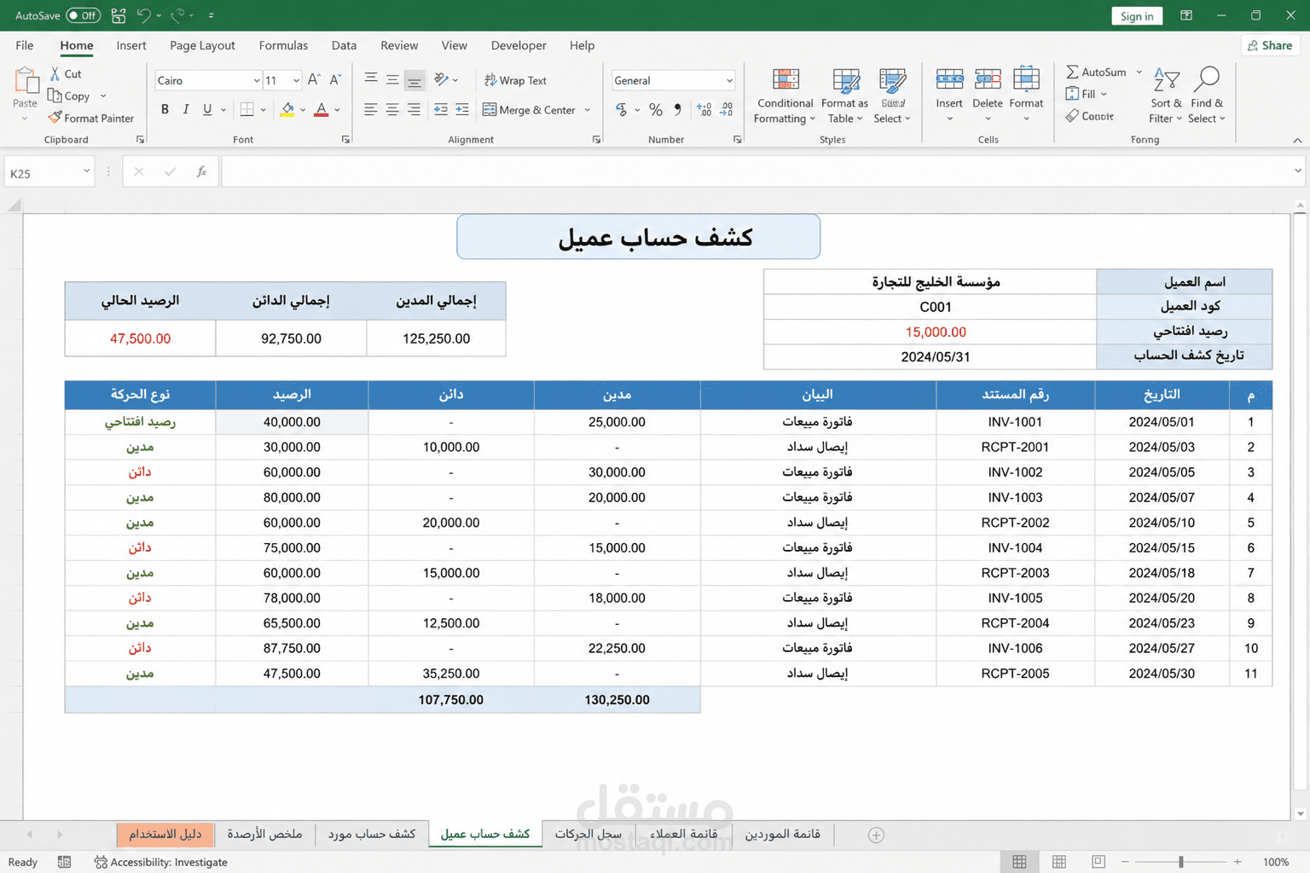1310x873 pixels.
Task: Click Insert cells button
Action: coord(949,95)
